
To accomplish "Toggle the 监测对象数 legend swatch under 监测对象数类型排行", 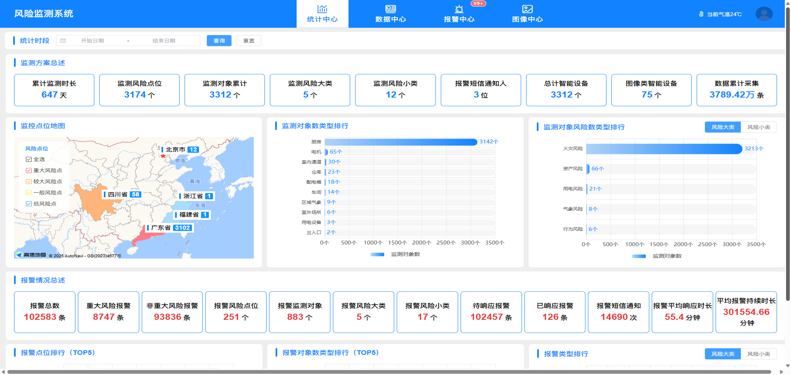I will (377, 254).
